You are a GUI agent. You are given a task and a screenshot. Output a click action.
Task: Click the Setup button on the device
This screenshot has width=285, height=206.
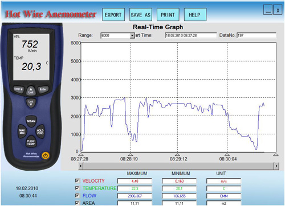[18, 89]
